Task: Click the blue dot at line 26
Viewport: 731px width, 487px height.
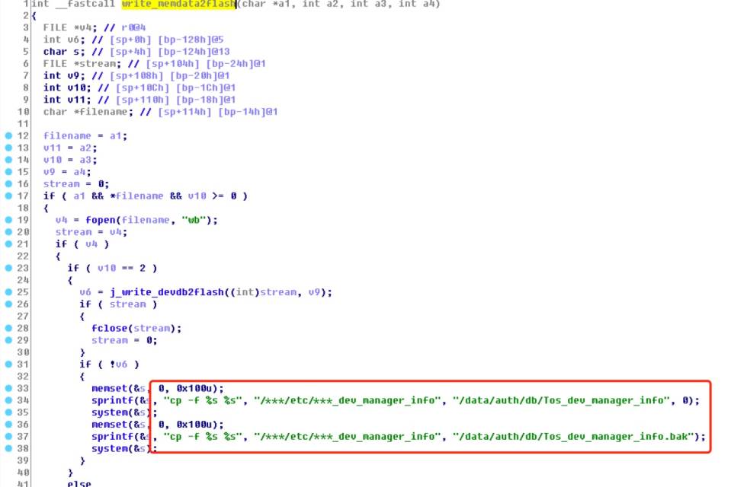Action: [8, 304]
